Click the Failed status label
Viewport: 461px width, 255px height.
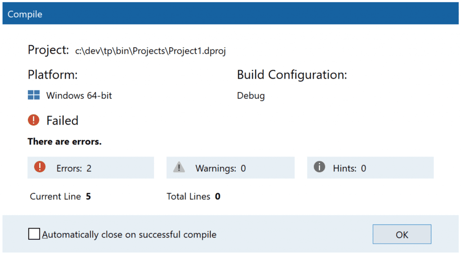[x=62, y=121]
